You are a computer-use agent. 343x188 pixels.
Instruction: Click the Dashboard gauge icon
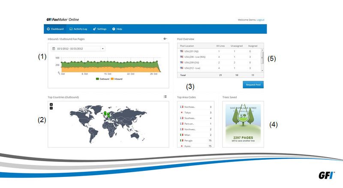[x=48, y=29]
